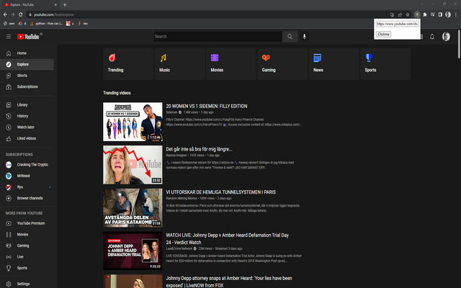Open the Chrome extensions puzzle icon
The height and width of the screenshot is (288, 461).
(x=425, y=14)
